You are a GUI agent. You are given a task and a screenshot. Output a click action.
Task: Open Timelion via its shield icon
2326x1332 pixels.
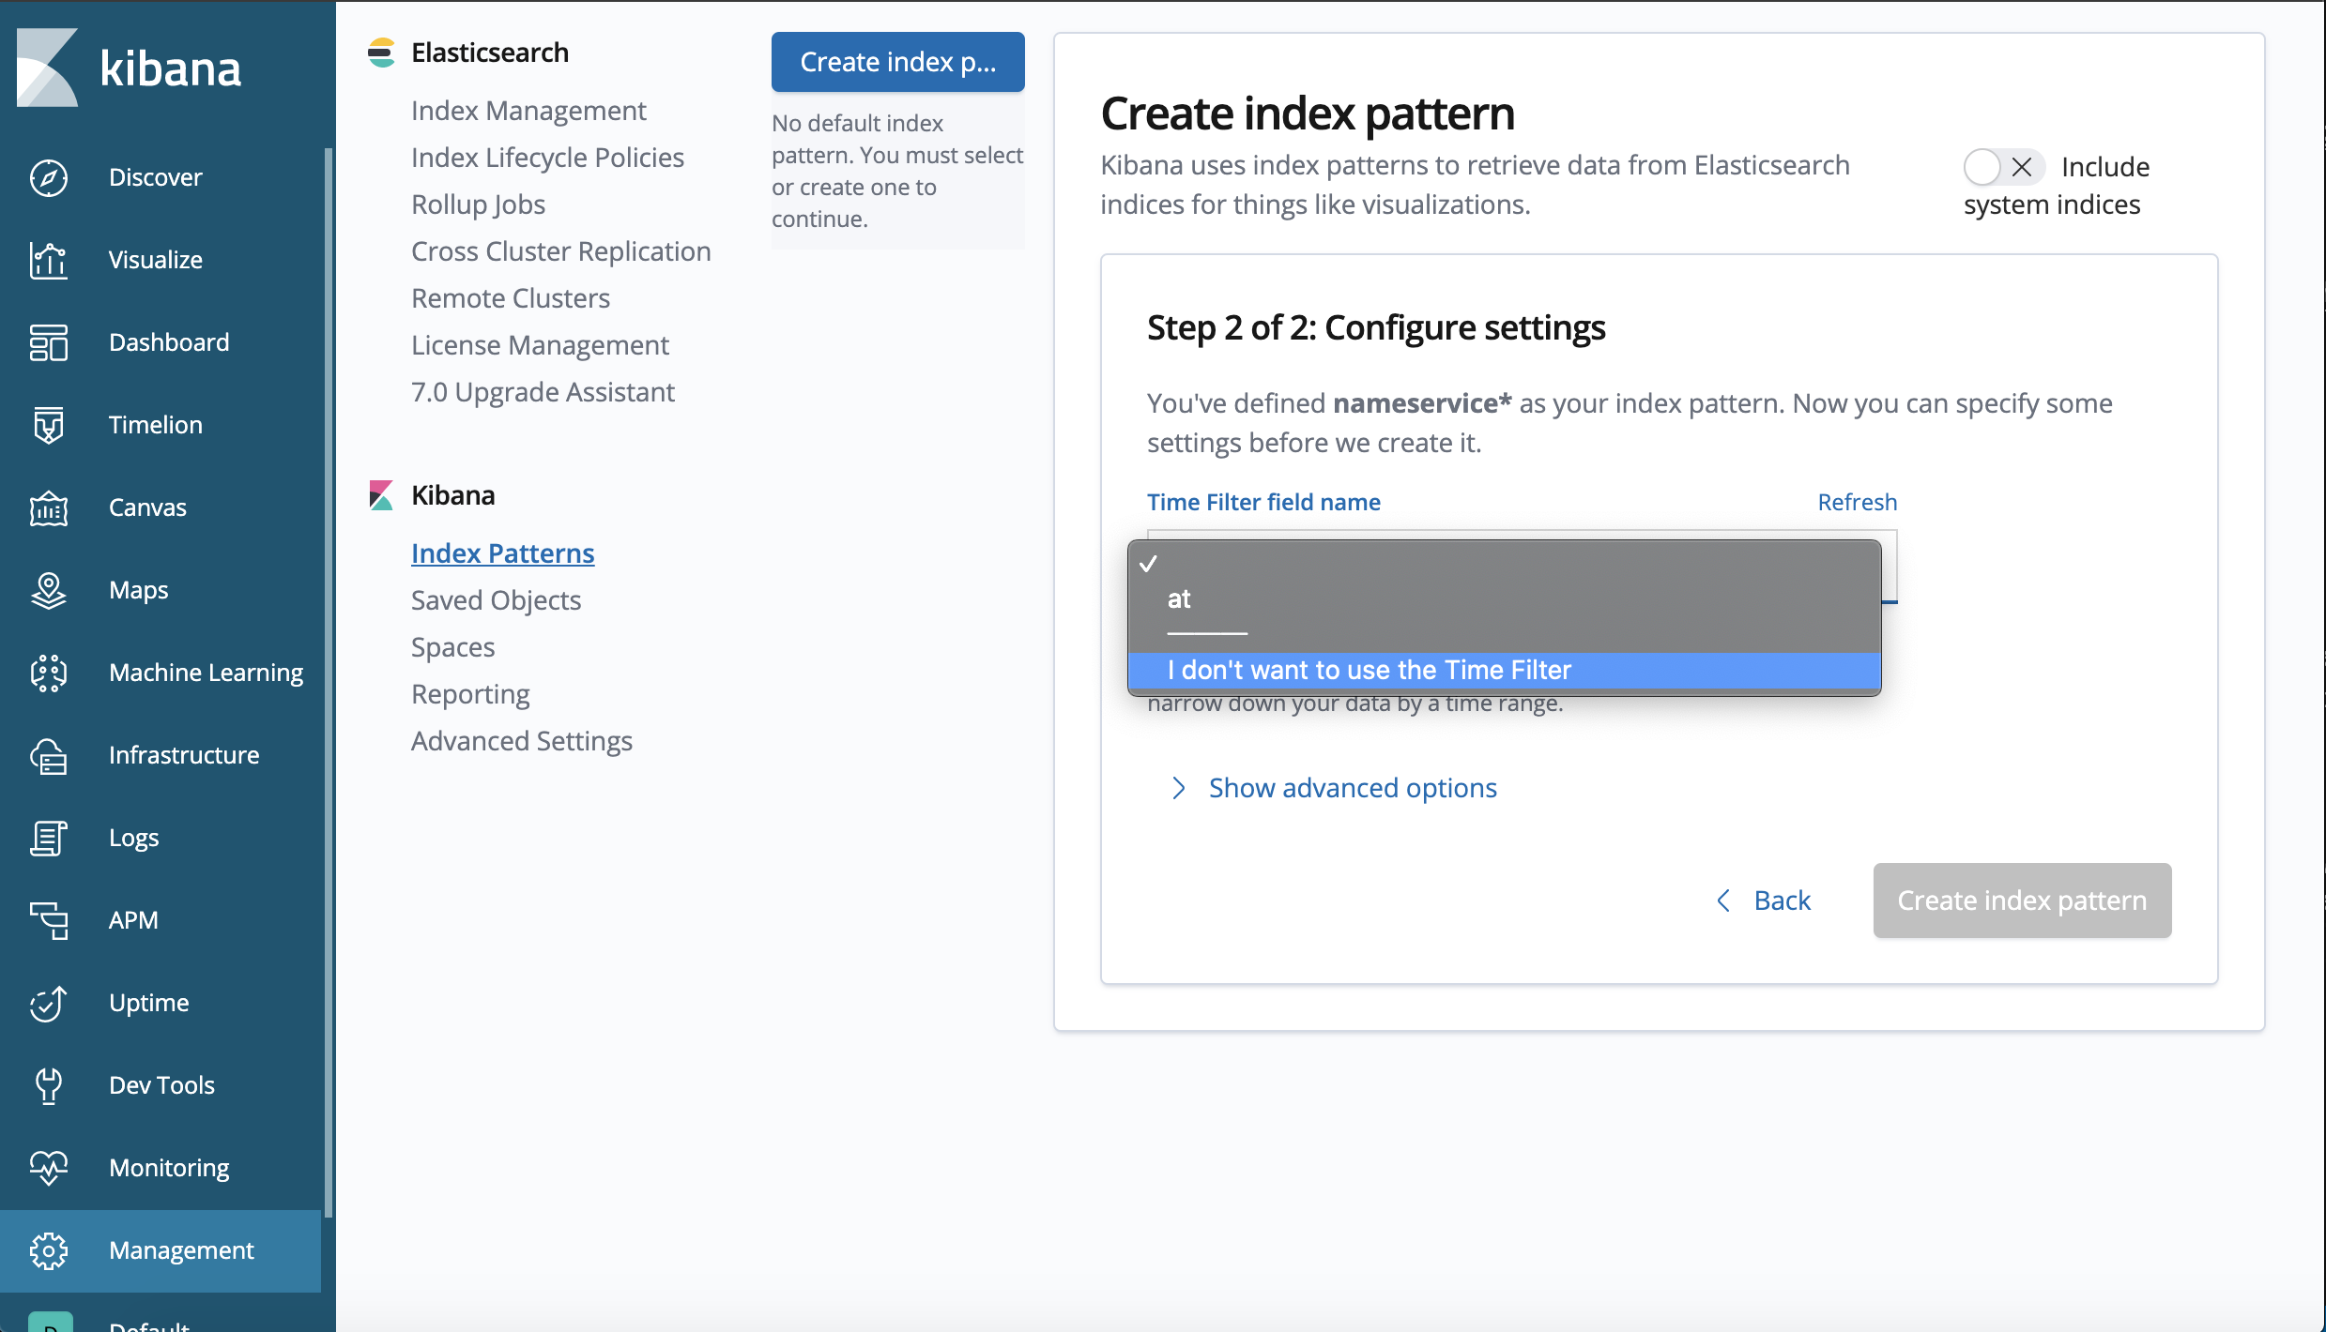point(48,425)
